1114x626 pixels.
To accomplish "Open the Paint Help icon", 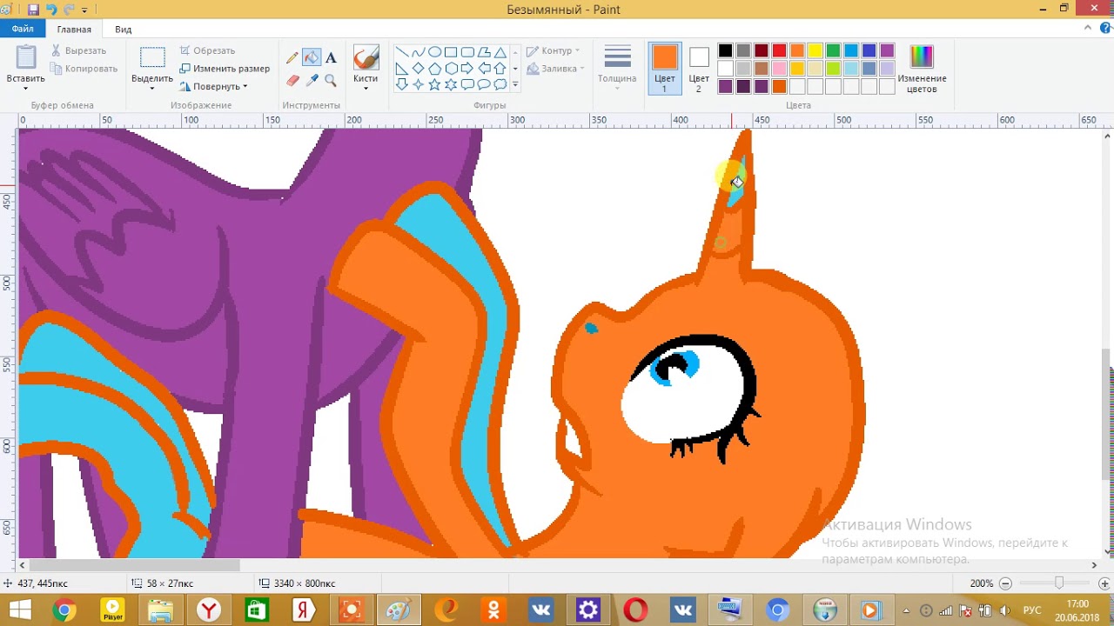I will [x=1104, y=29].
